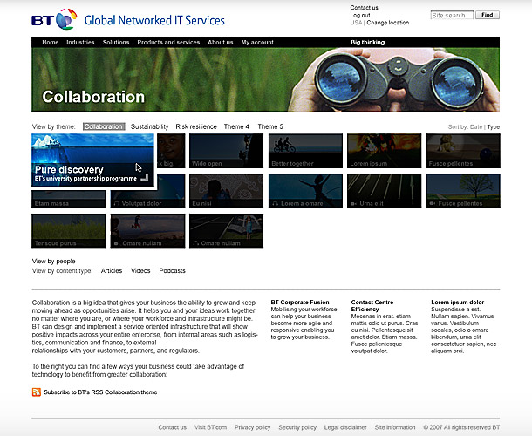Open Products and services menu
The width and height of the screenshot is (532, 436).
(x=168, y=43)
